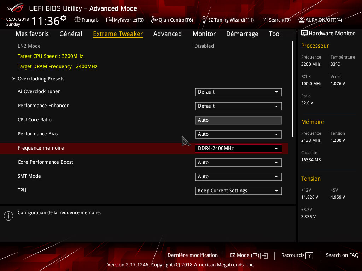Click the Processeur section heading
Viewport: 362px width, 271px height.
[315, 46]
